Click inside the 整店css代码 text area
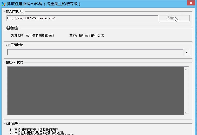Screen dimensions: 197x135 pyautogui.click(x=96, y=91)
